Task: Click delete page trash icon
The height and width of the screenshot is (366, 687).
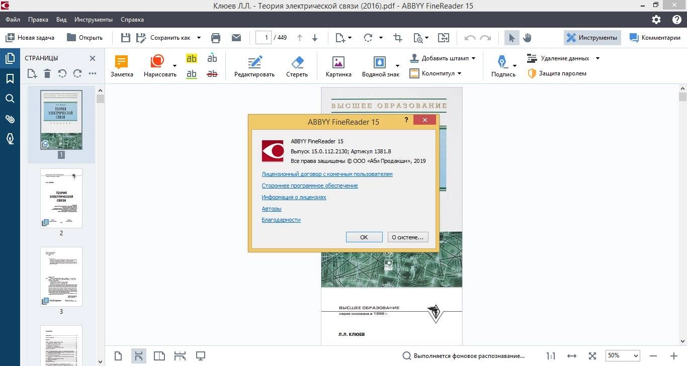Action: [x=47, y=74]
